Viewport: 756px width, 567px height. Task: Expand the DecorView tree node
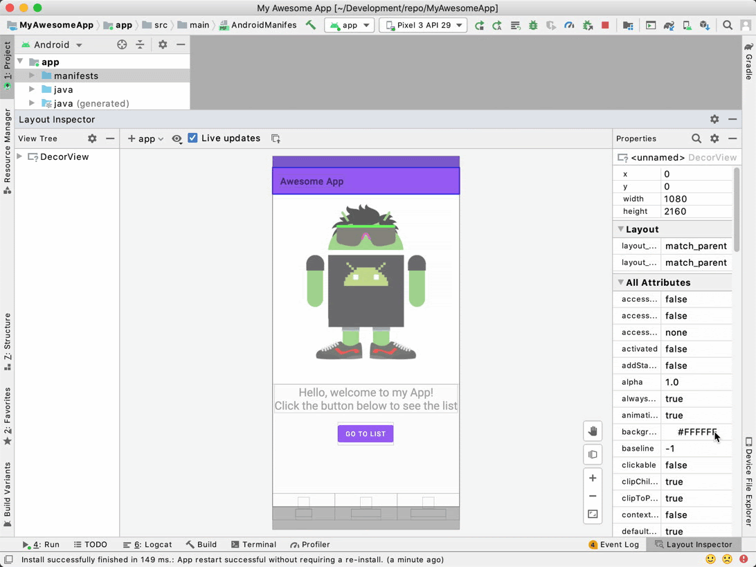(x=19, y=157)
